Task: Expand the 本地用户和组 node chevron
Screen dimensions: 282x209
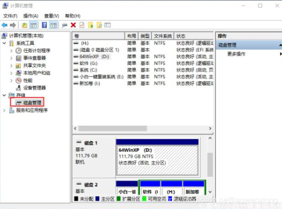Action: click(11, 73)
